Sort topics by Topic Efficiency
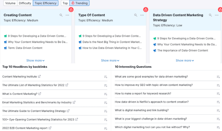Viewport: 222px width, 131px height. pyautogui.click(x=46, y=3)
